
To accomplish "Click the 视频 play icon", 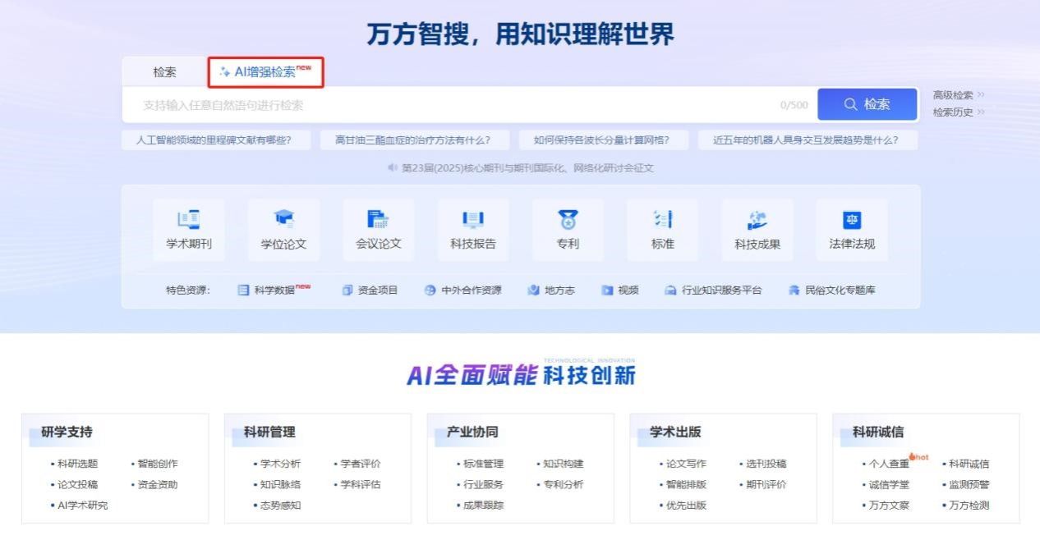I will pos(607,290).
